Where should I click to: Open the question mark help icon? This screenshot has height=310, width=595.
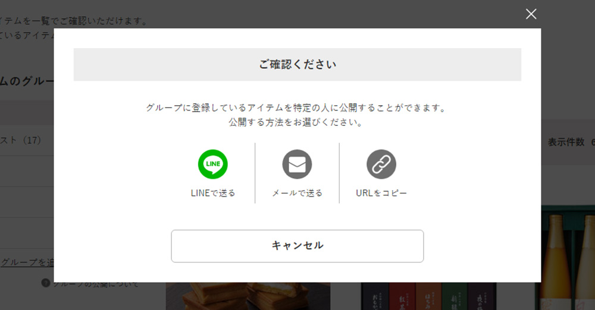(x=46, y=283)
